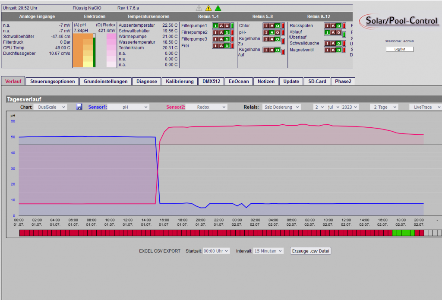
Task: Set pH- relay to I (on)
Action: [x=266, y=32]
